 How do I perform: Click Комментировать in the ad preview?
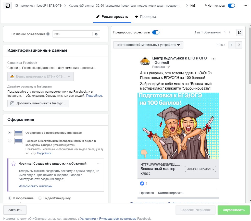click(x=170, y=193)
